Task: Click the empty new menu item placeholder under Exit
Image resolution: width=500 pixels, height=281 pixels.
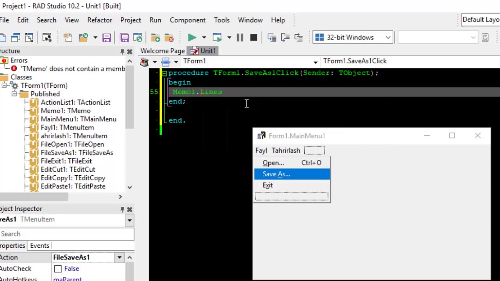Action: 292,196
